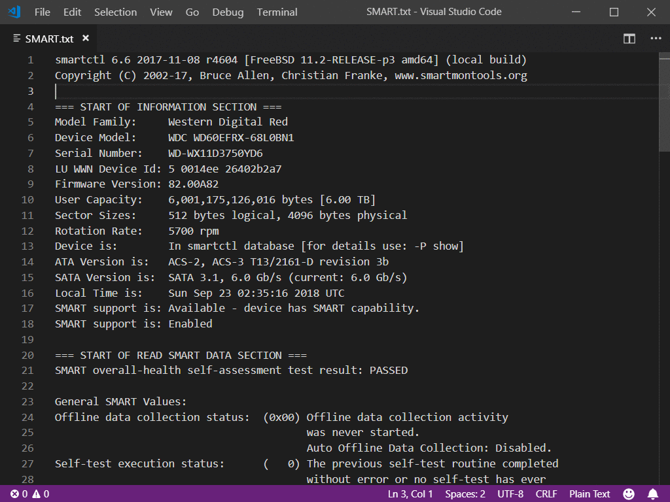670x502 pixels.
Task: Change file encoding UTF-8
Action: click(x=510, y=494)
